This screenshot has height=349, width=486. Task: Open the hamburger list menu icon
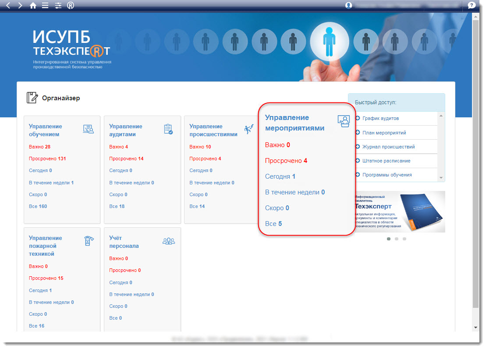click(45, 5)
